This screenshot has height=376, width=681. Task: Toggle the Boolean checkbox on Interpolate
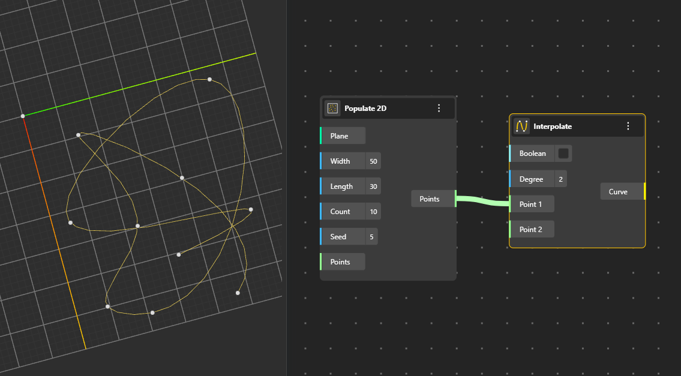tap(563, 154)
